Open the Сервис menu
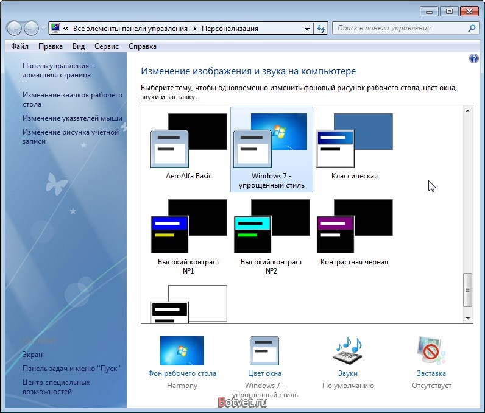Viewport: 485px width, 413px height. click(x=107, y=46)
